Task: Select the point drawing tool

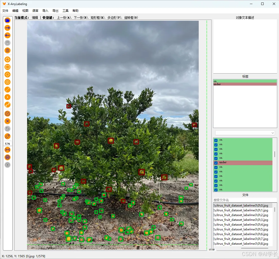Action: [8, 97]
